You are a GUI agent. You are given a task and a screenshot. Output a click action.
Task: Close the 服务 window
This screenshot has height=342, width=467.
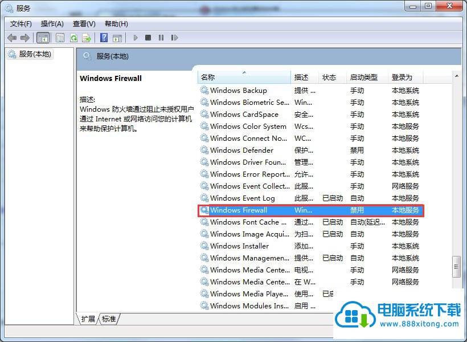tap(450, 6)
